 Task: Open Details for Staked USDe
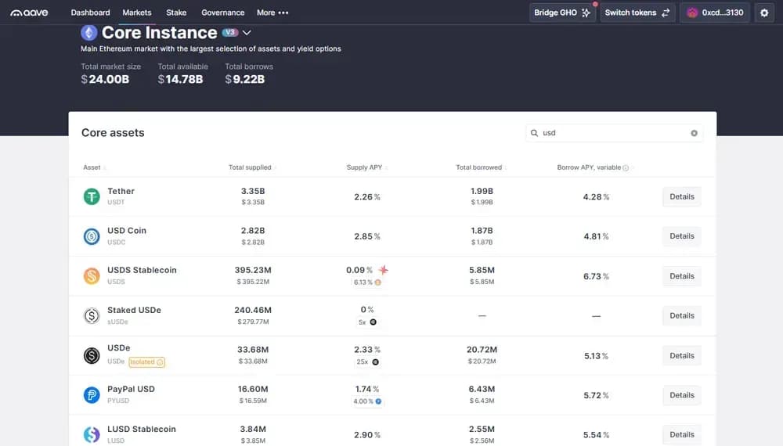[682, 316]
